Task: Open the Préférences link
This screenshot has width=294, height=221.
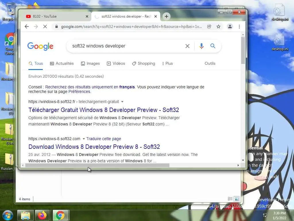Action: pyautogui.click(x=79, y=92)
